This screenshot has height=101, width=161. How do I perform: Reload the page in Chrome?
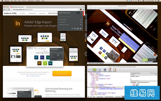point(9,10)
